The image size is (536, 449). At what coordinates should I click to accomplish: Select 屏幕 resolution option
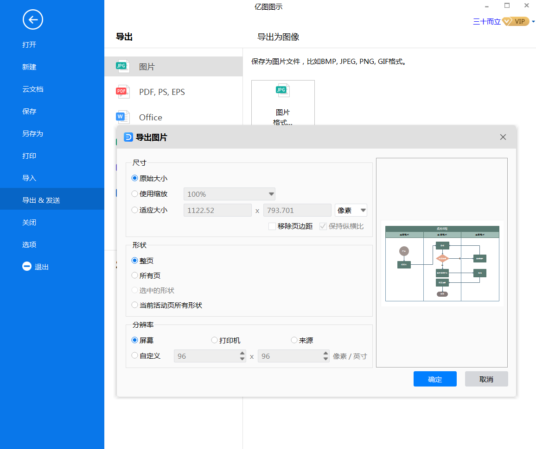134,340
